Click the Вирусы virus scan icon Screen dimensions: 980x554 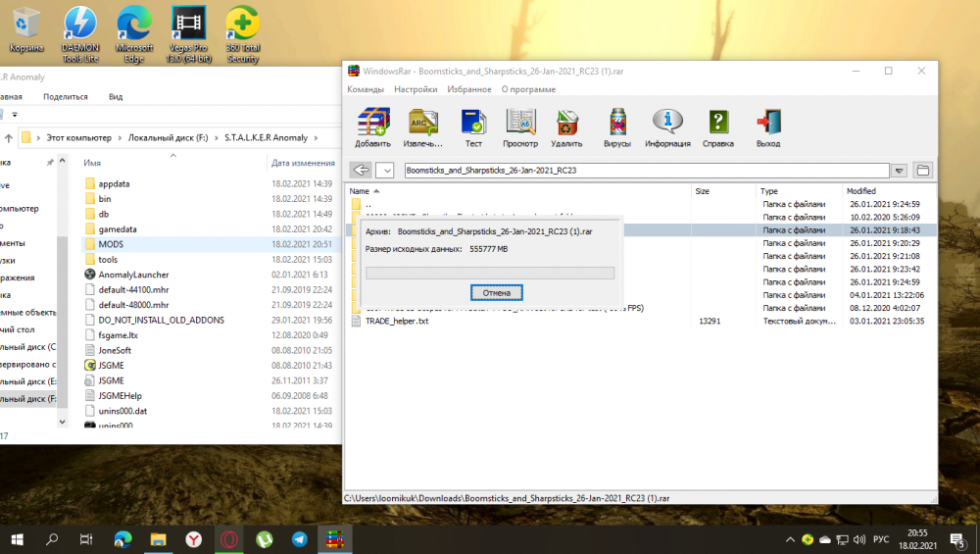617,126
